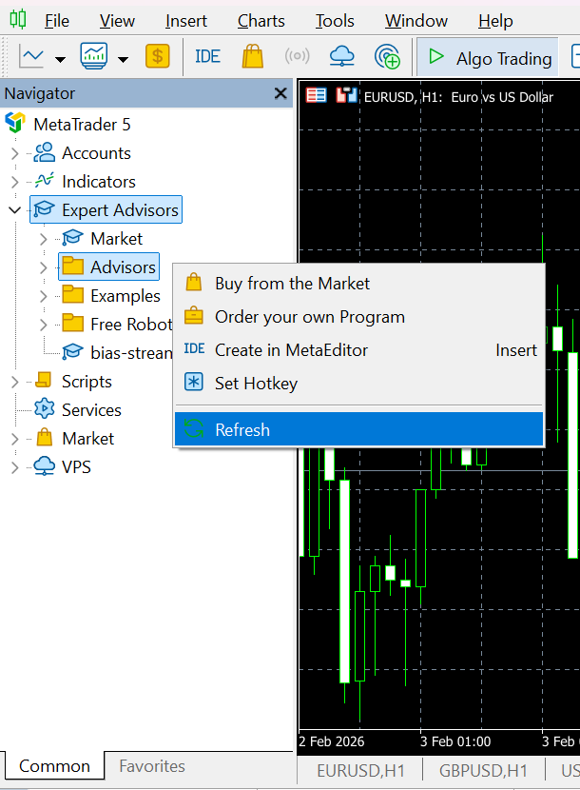This screenshot has height=790, width=580.
Task: Switch to the Common tab
Action: point(54,766)
